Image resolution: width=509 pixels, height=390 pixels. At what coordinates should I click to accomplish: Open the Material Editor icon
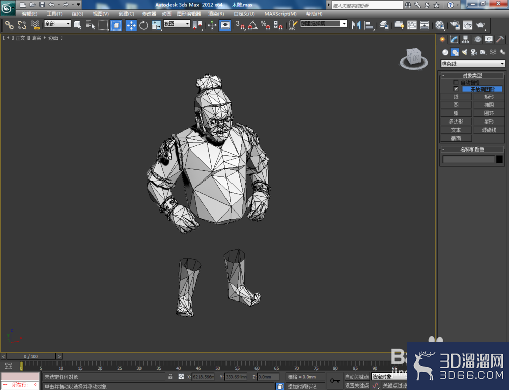440,25
